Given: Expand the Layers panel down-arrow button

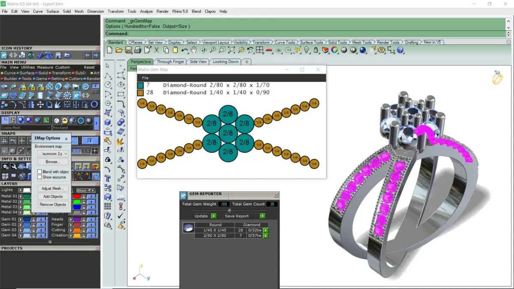Looking at the screenshot, I should pyautogui.click(x=50, y=242).
